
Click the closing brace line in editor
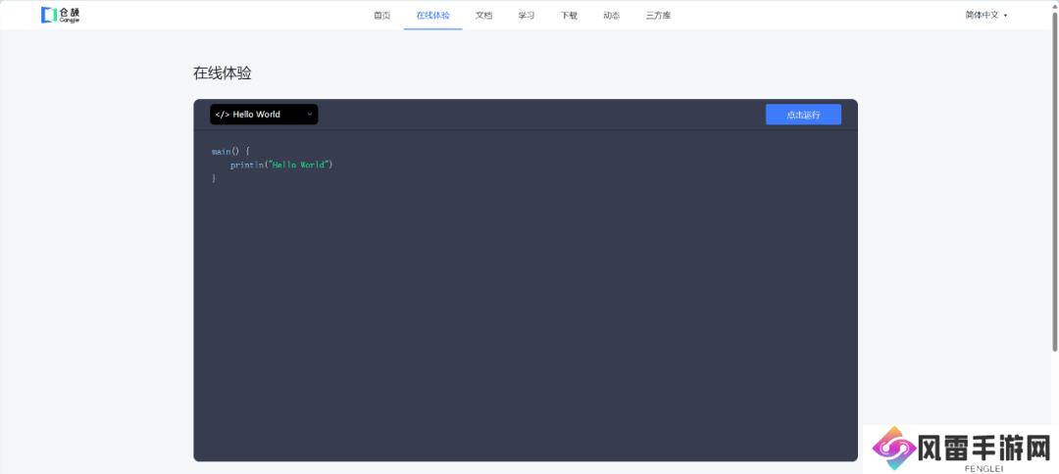pyautogui.click(x=214, y=178)
